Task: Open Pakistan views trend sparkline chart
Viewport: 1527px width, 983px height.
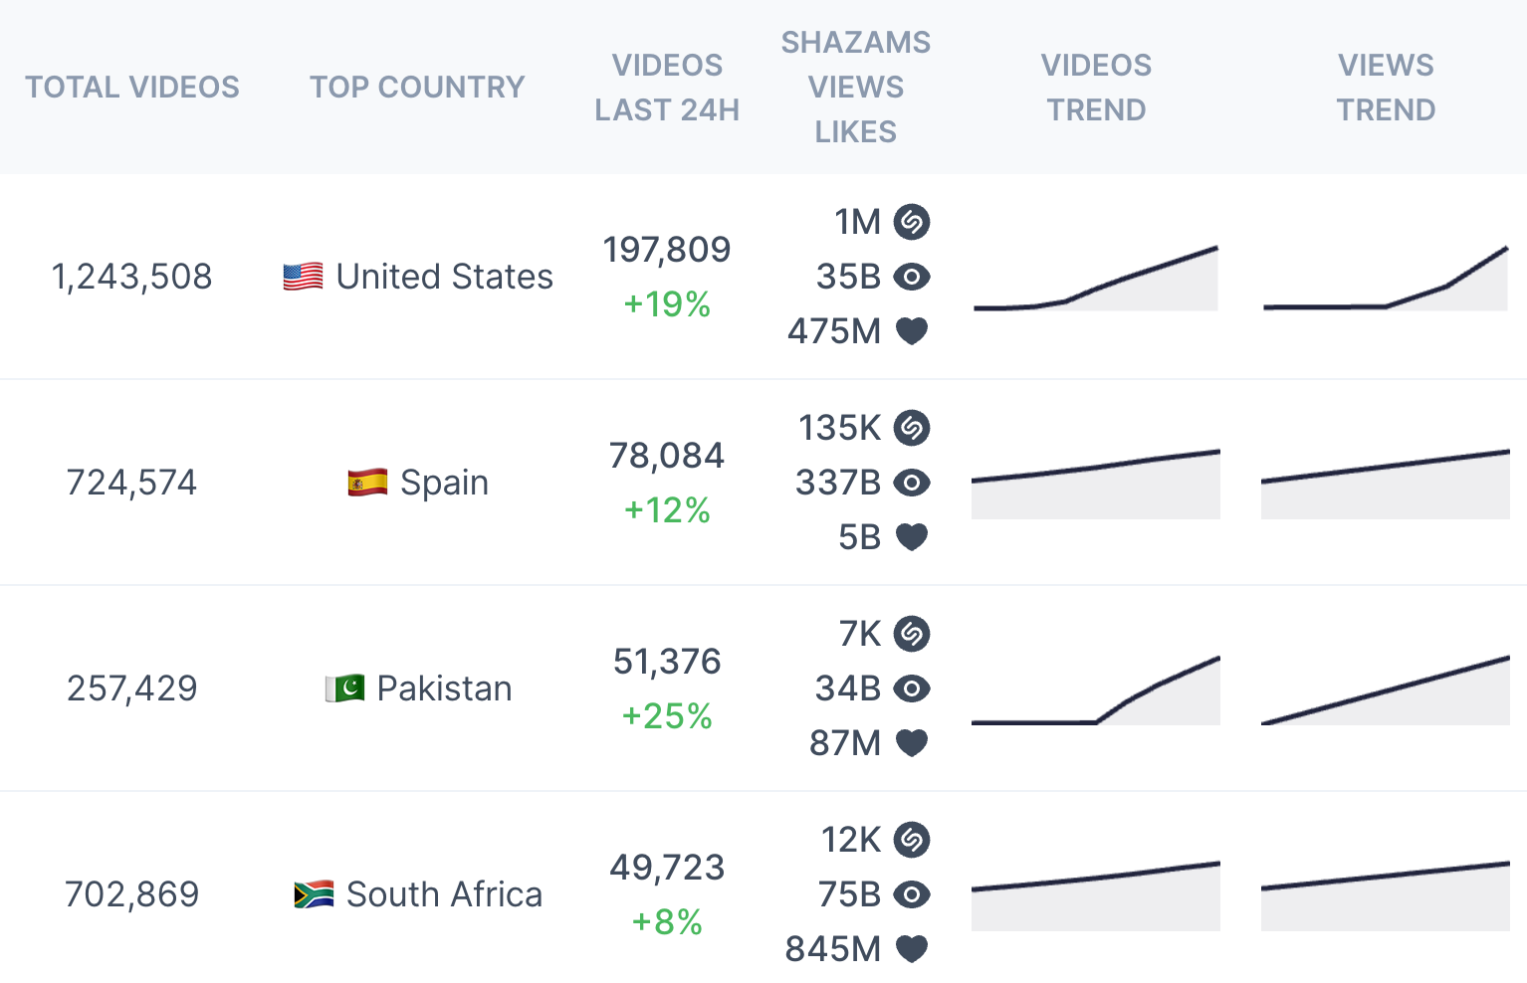Action: (1385, 690)
